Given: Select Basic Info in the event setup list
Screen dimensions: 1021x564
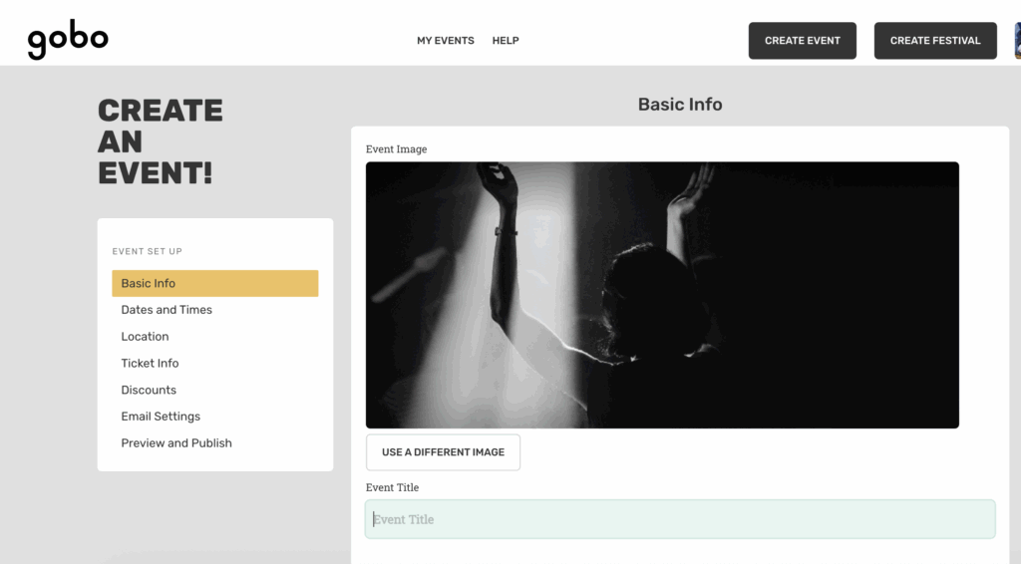Looking at the screenshot, I should click(x=215, y=283).
